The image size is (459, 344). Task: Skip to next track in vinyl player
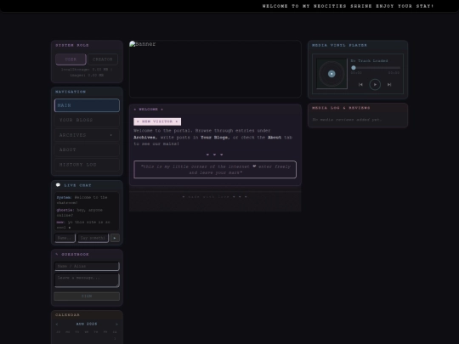[389, 85]
